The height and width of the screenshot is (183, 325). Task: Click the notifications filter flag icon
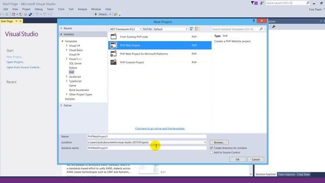click(x=252, y=3)
